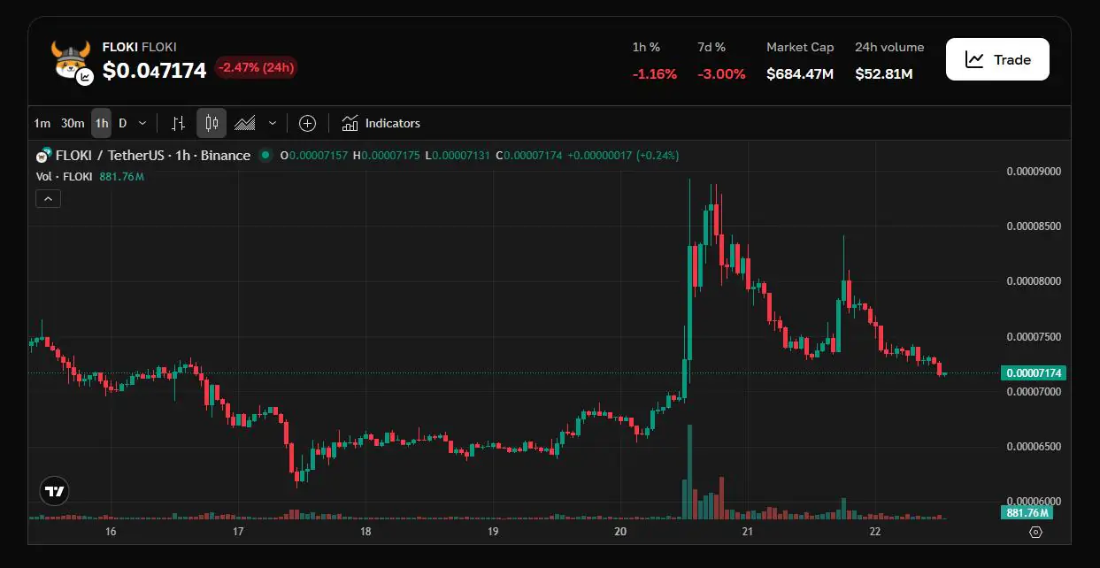Click the Compare or add symbol plus icon

[x=307, y=123]
